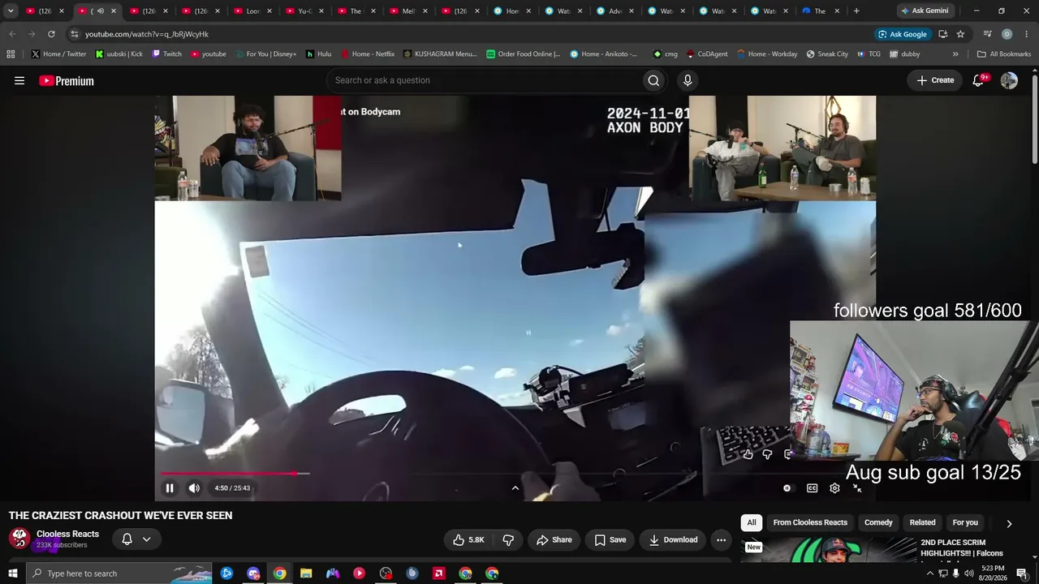Open the Home - Netflix bookmark
This screenshot has height=584, width=1039.
[x=368, y=54]
